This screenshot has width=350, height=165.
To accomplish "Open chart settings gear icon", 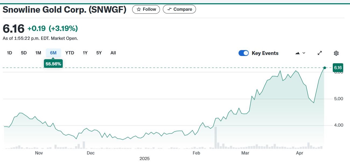I will (336, 53).
